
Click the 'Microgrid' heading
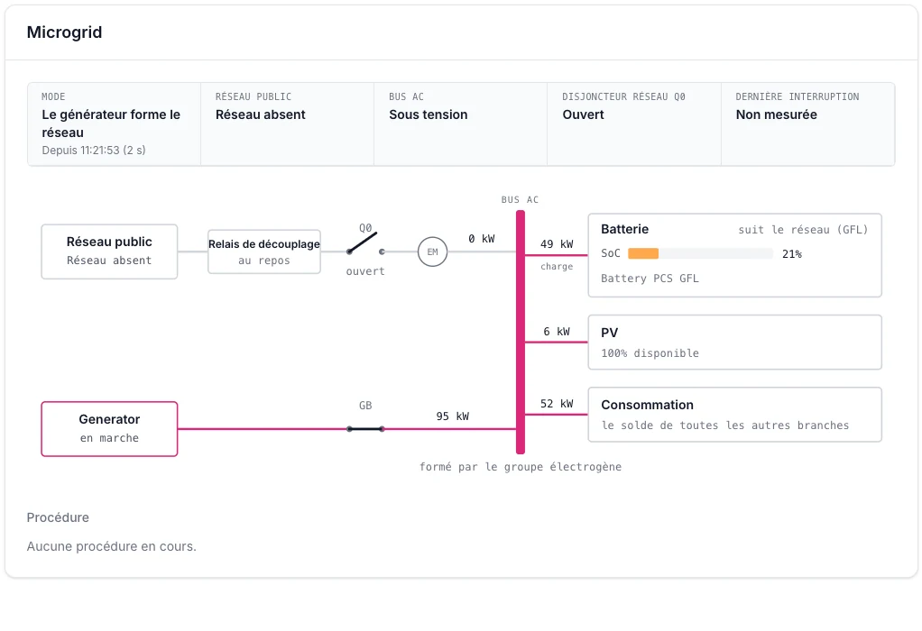(64, 32)
